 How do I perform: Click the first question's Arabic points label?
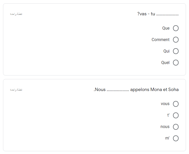(x=16, y=14)
